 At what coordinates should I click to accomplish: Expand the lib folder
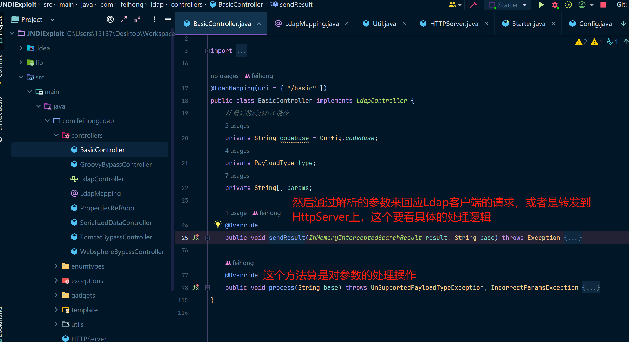pyautogui.click(x=21, y=63)
